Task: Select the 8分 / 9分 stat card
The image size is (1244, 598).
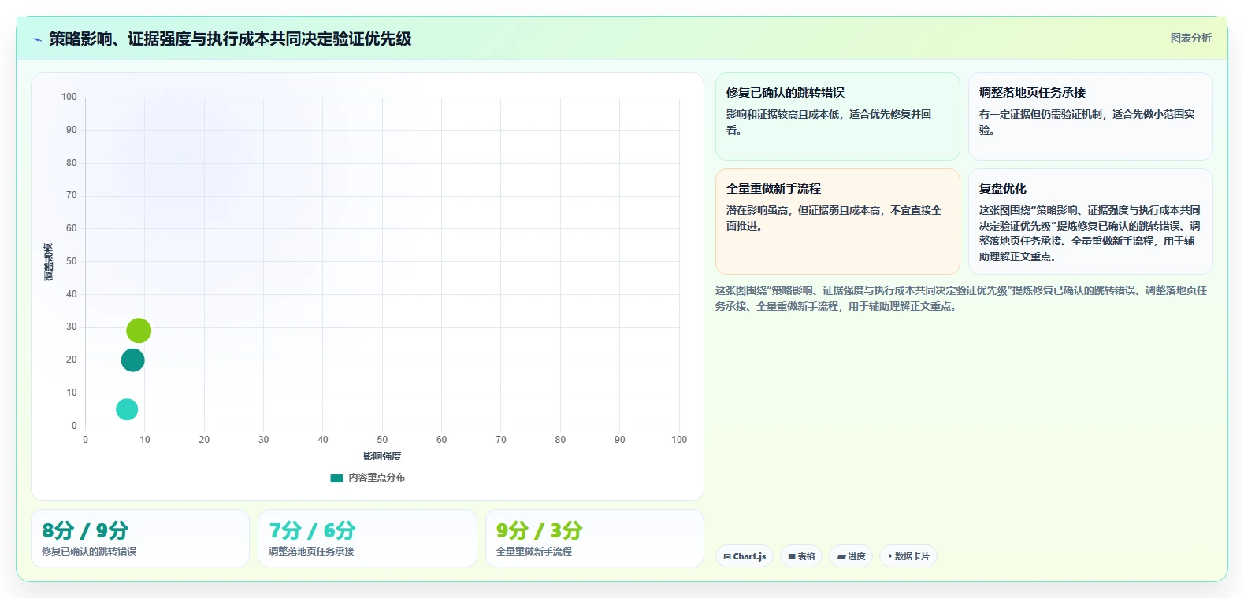Action: click(x=140, y=538)
